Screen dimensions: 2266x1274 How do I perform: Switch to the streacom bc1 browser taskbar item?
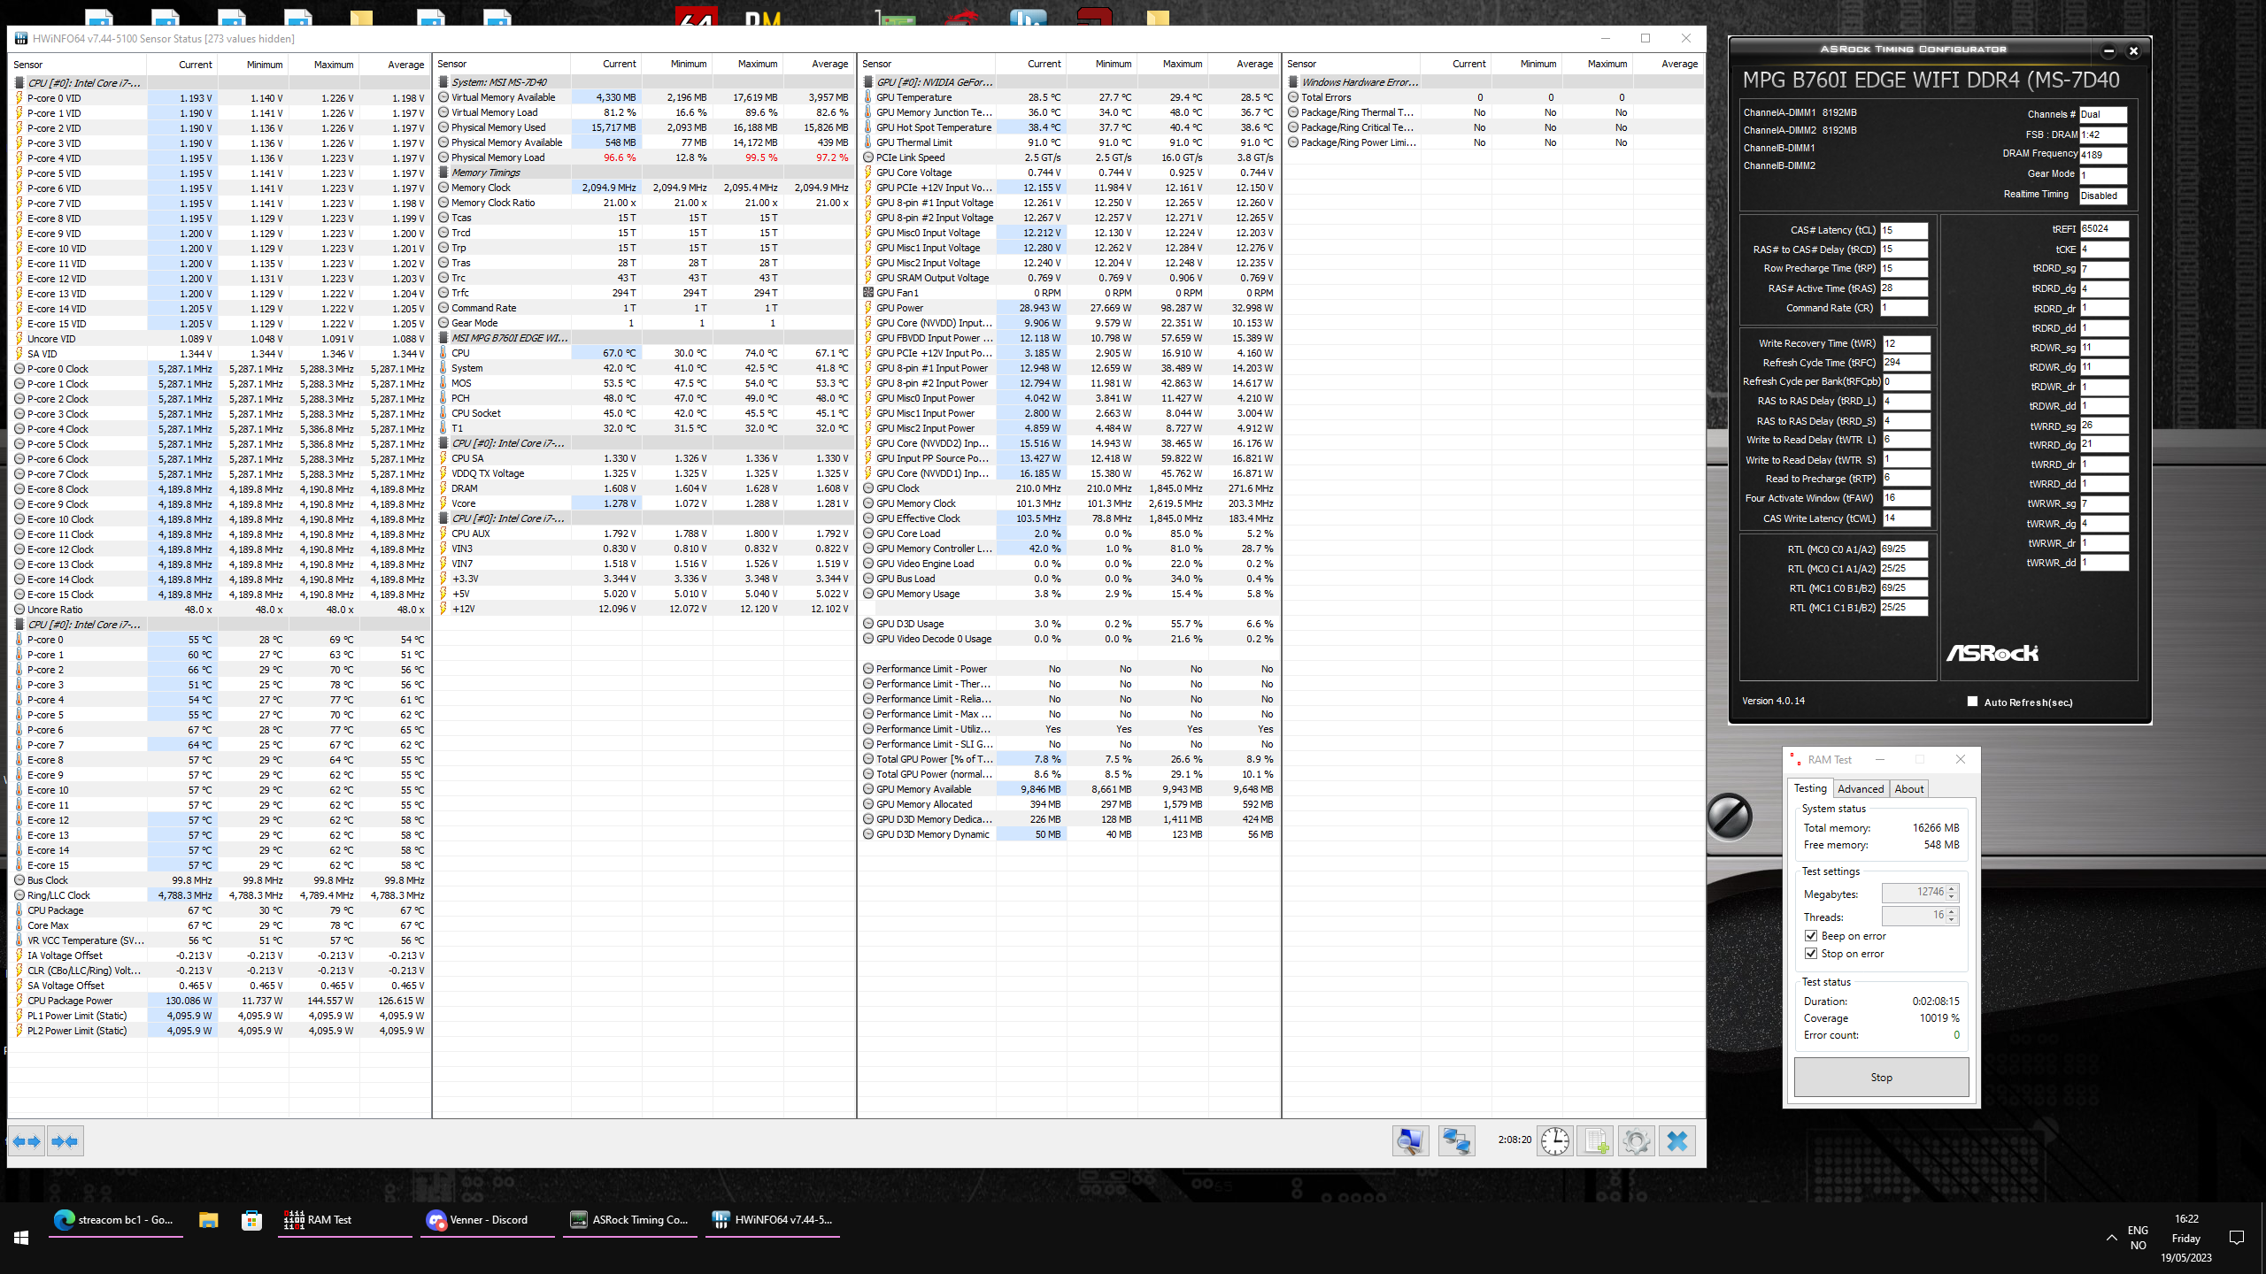point(115,1219)
